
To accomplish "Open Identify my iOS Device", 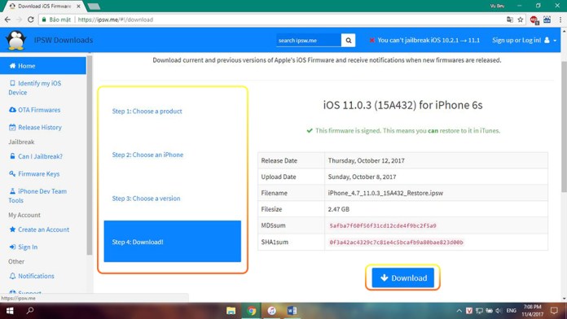I will click(x=35, y=88).
